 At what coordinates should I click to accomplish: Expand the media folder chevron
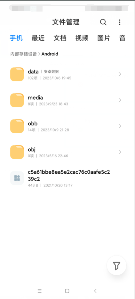point(120,100)
